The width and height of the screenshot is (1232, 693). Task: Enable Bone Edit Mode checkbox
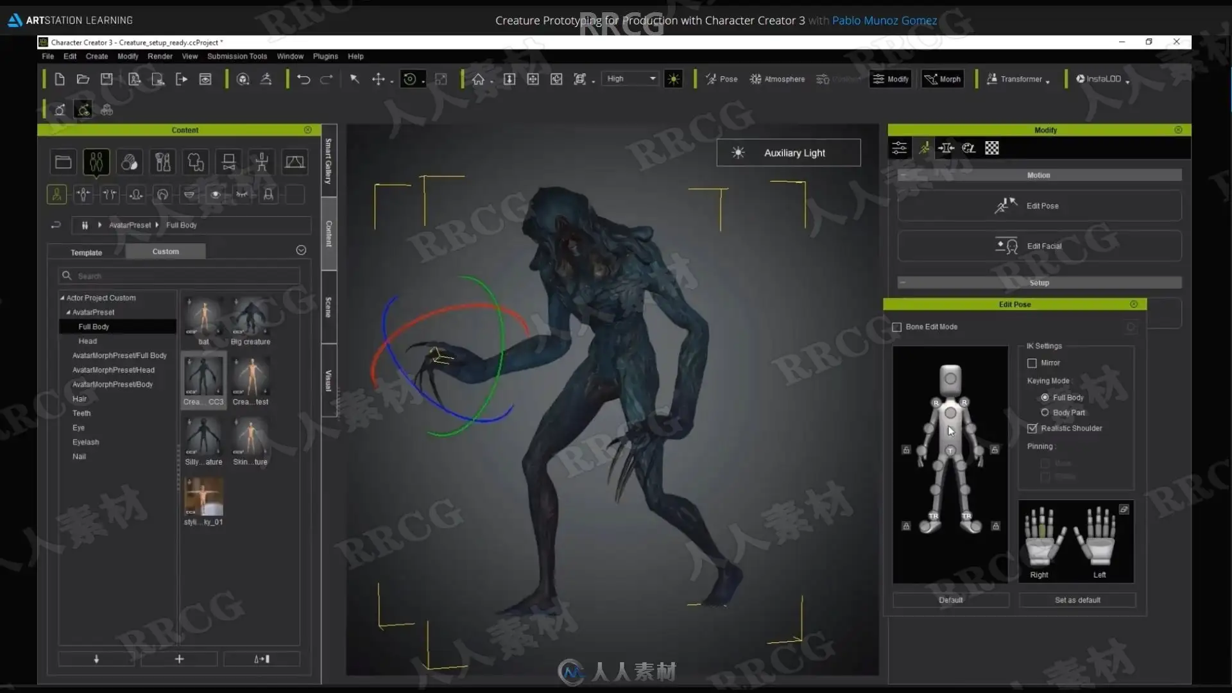[896, 327]
